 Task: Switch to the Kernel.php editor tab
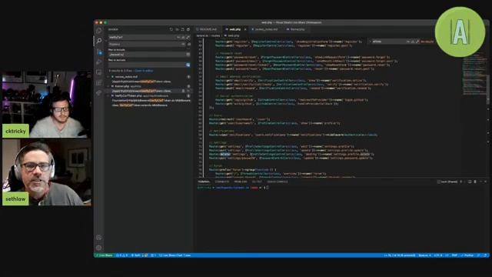tap(296, 29)
